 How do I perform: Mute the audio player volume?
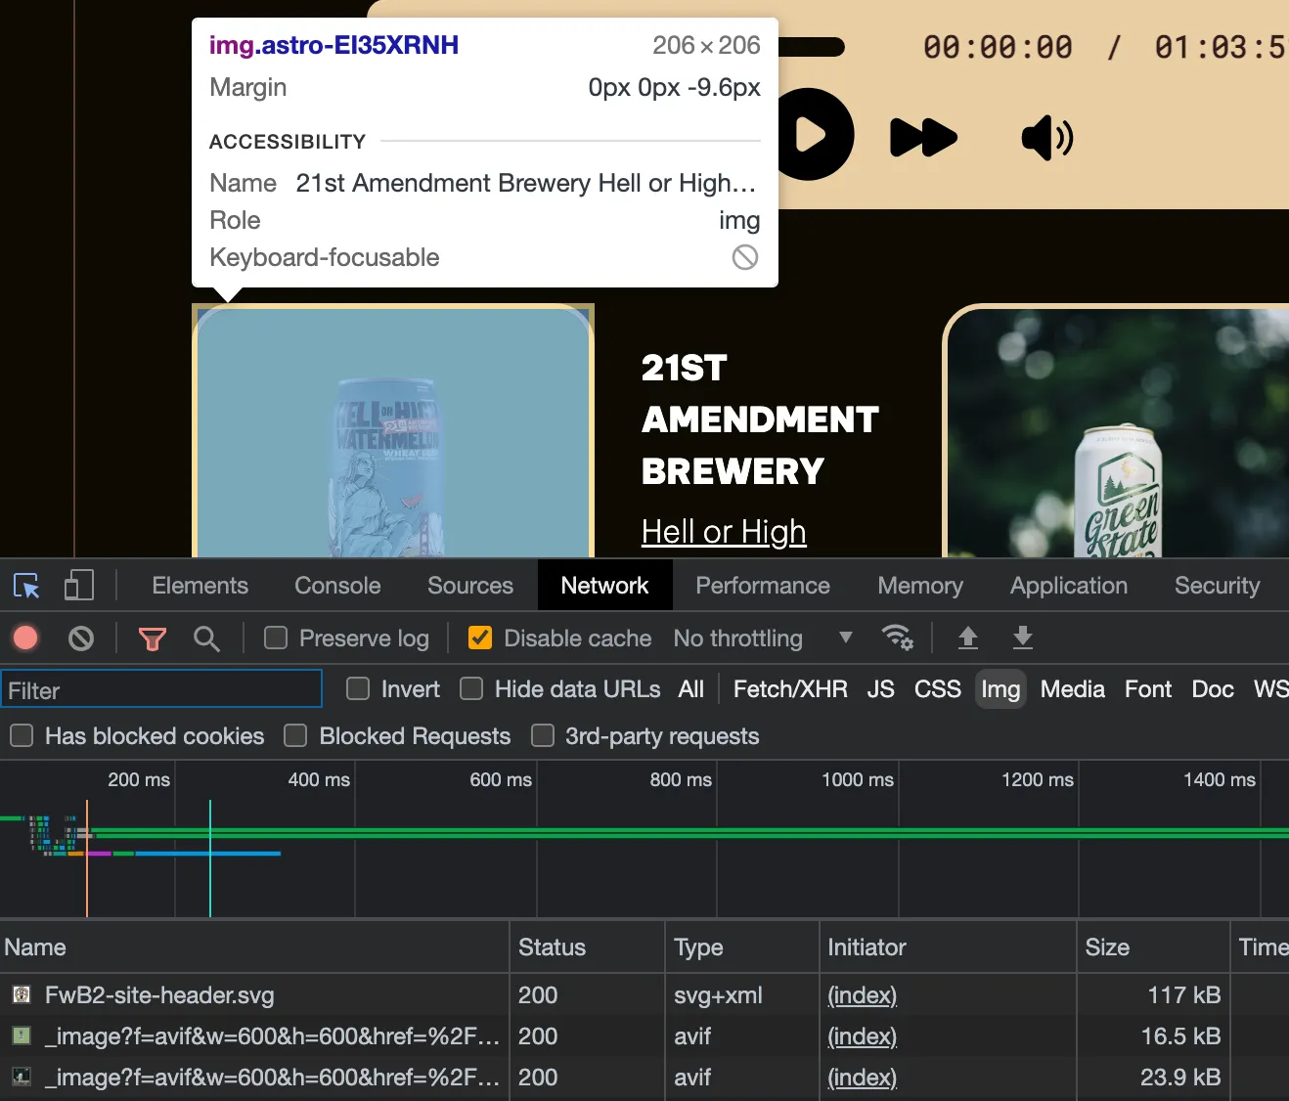pyautogui.click(x=1045, y=138)
